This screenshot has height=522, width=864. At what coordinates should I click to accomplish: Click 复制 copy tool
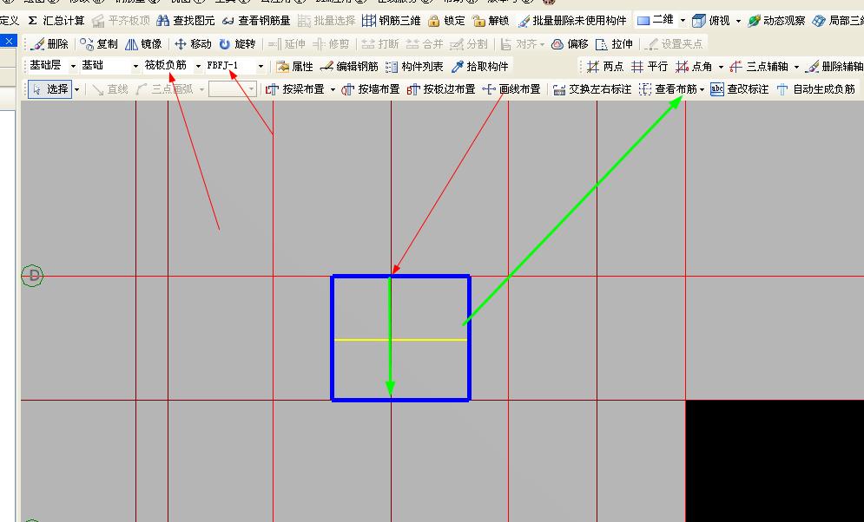point(99,44)
